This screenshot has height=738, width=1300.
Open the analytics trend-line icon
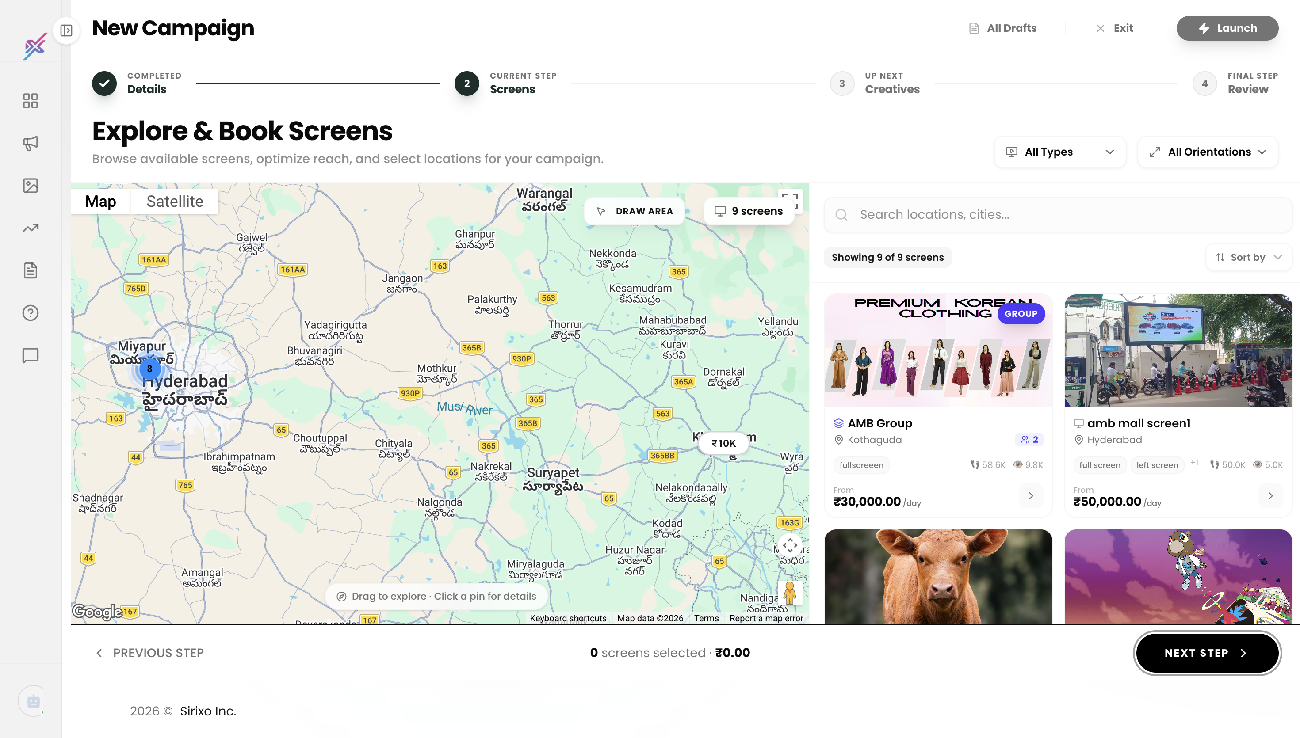coord(31,228)
